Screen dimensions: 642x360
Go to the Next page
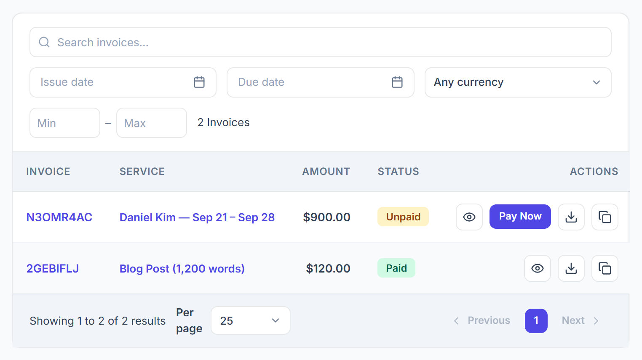pyautogui.click(x=580, y=320)
